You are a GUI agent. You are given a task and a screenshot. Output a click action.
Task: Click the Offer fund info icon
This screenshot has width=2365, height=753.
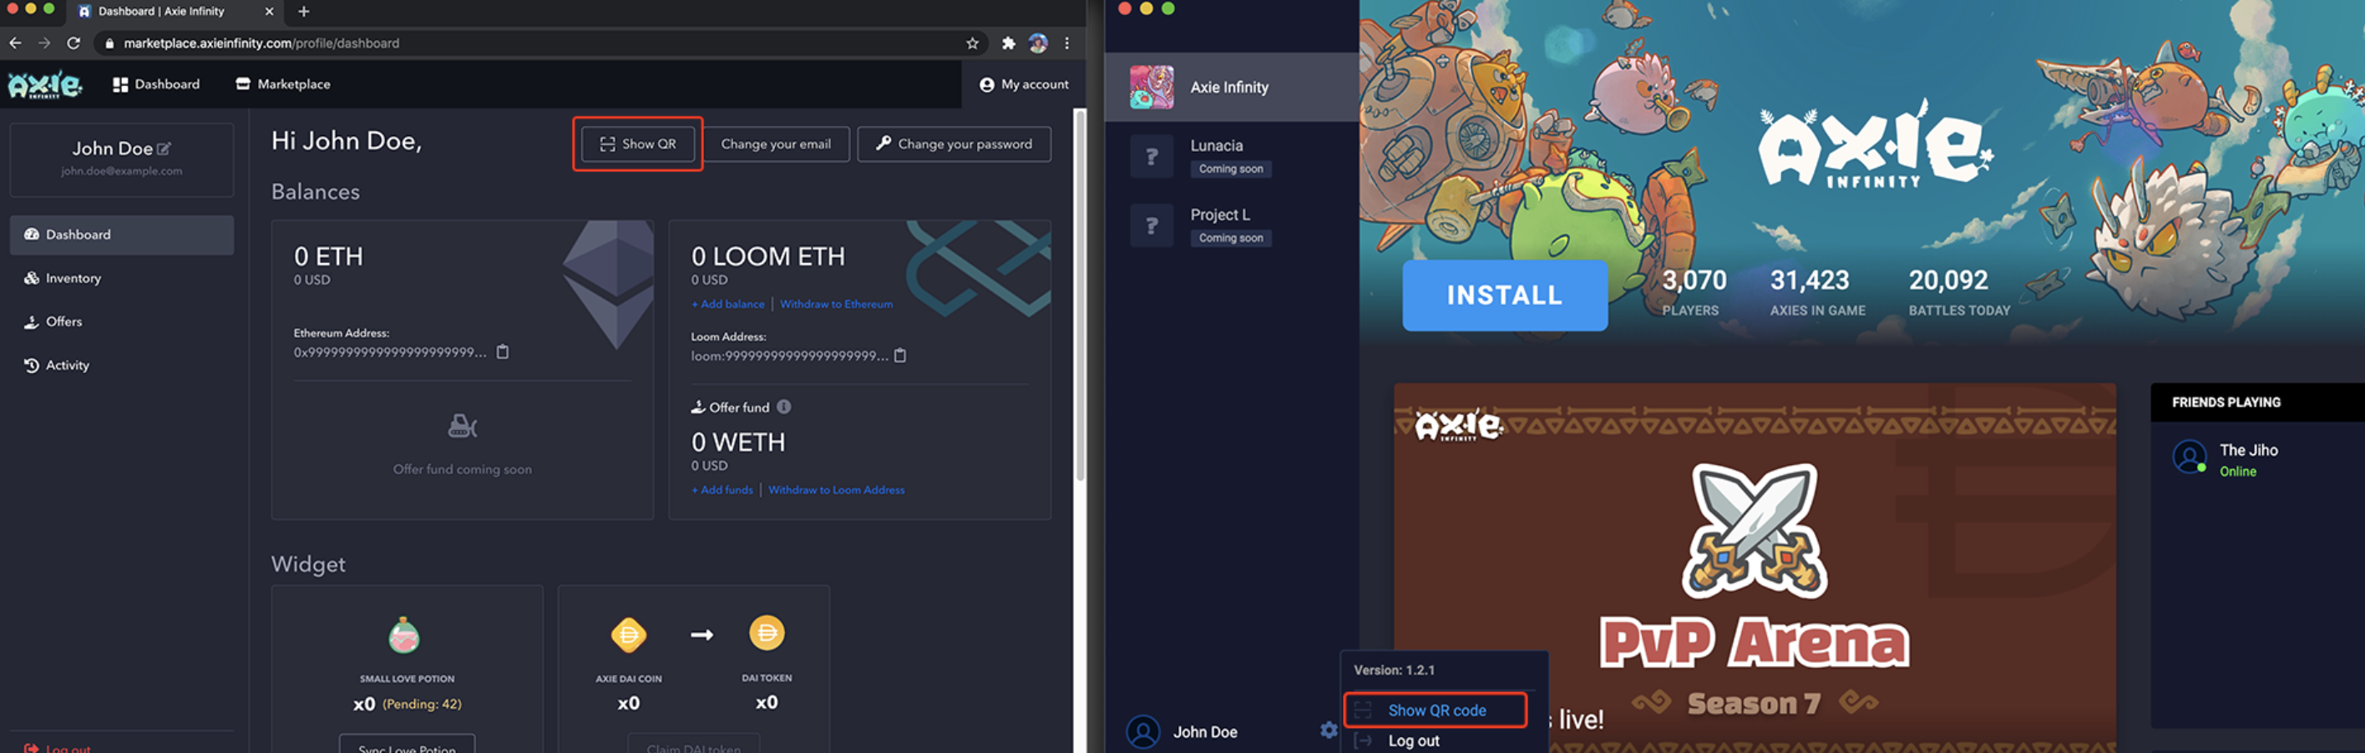click(784, 407)
